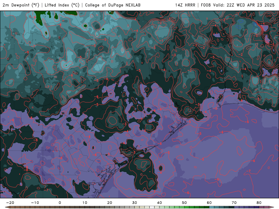279x209 pixels.
Task: Click the bright green swatch below the 50 label
Action: (x=187, y=207)
